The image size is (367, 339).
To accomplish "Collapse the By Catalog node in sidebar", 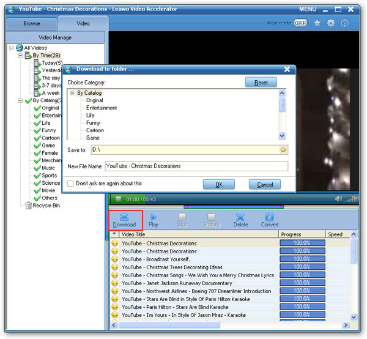I will [x=21, y=101].
